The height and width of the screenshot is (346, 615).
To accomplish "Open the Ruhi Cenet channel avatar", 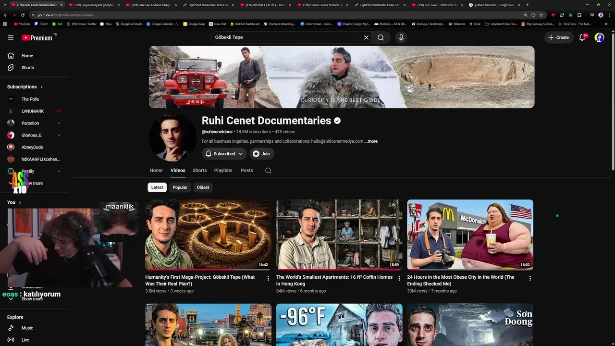I will click(x=173, y=138).
